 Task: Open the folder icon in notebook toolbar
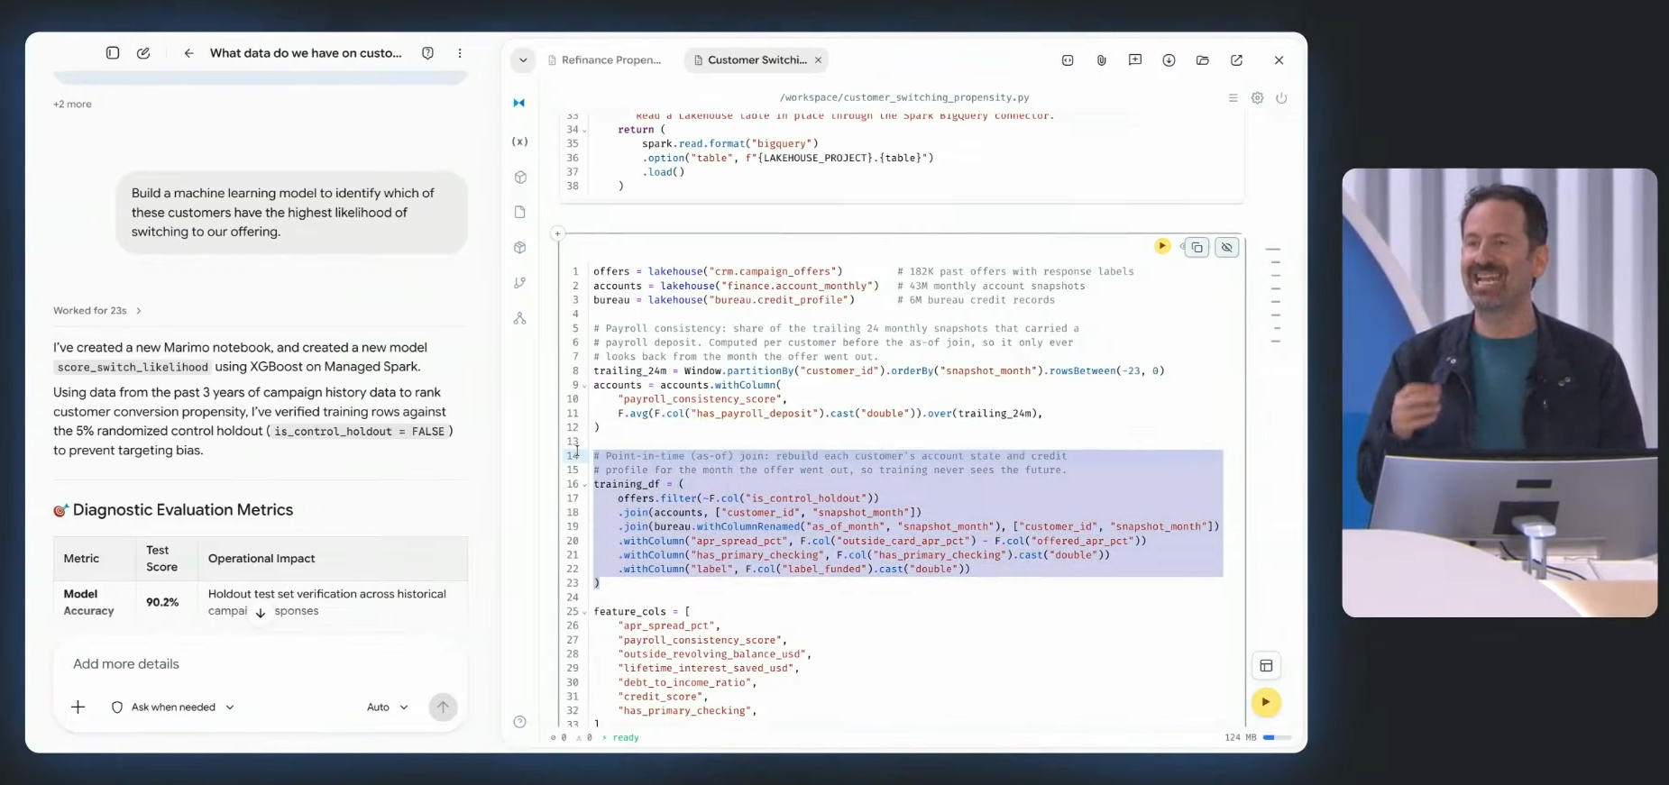coord(1203,60)
